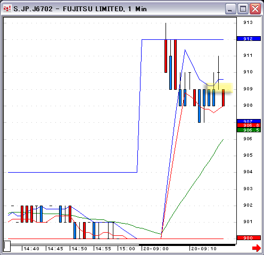Click the 913 price scale label
264x255 pixels.
pyautogui.click(x=248, y=22)
